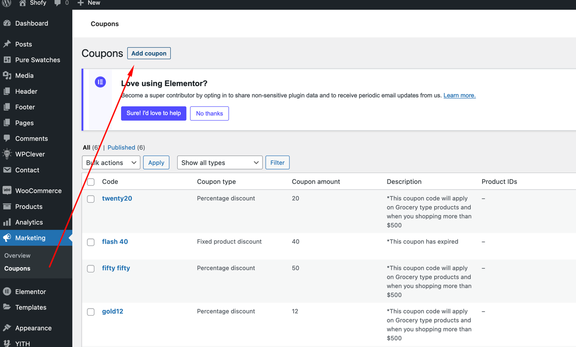
Task: Tick the select-all checkbox beside Code header
Action: (x=91, y=182)
